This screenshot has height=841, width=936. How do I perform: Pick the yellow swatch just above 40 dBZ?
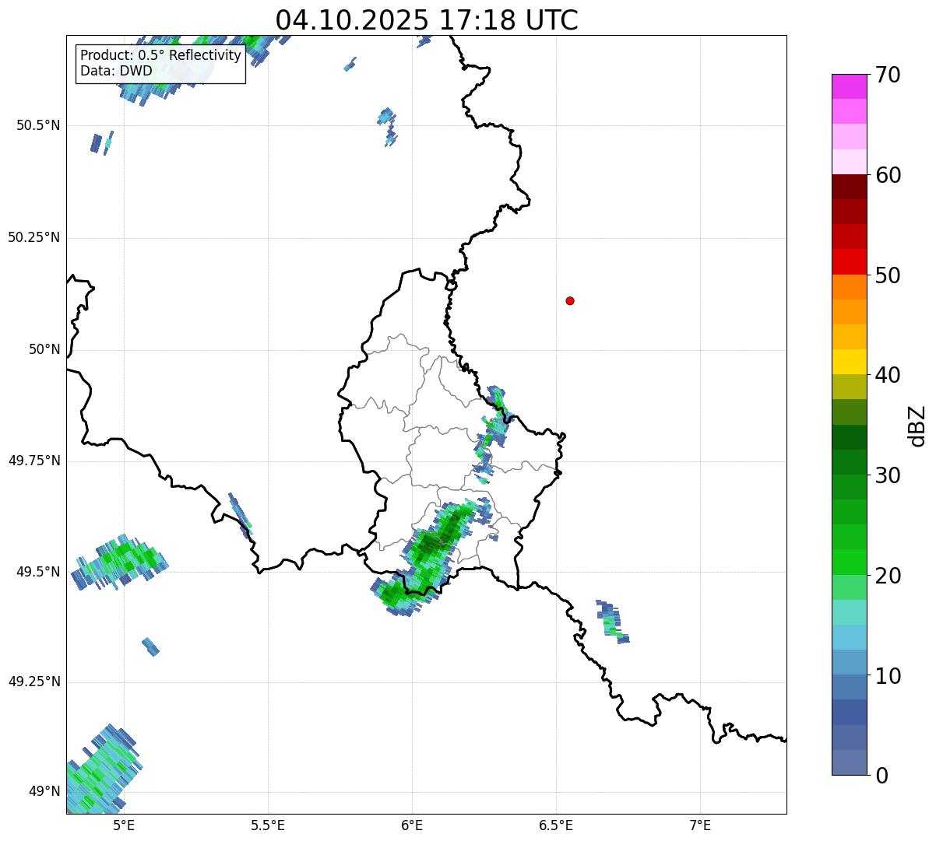[x=850, y=362]
